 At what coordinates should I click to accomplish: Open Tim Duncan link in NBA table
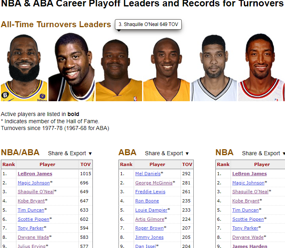(x=245, y=210)
